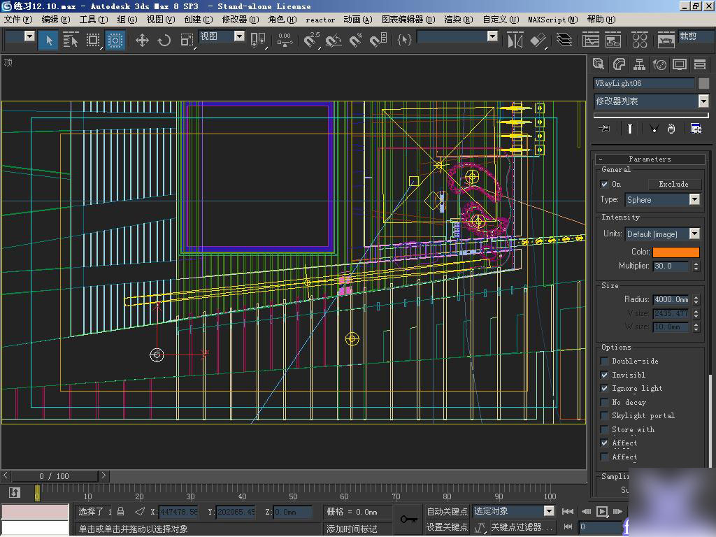716x537 pixels.
Task: Open the 渲染 menu in menu bar
Action: 458,20
